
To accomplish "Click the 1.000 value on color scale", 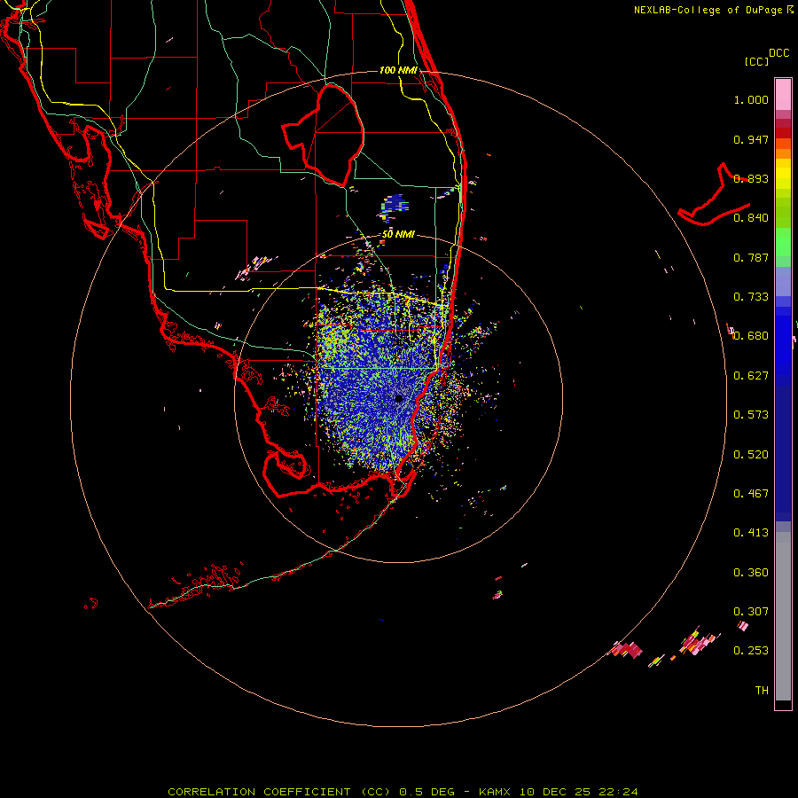I will tap(751, 99).
